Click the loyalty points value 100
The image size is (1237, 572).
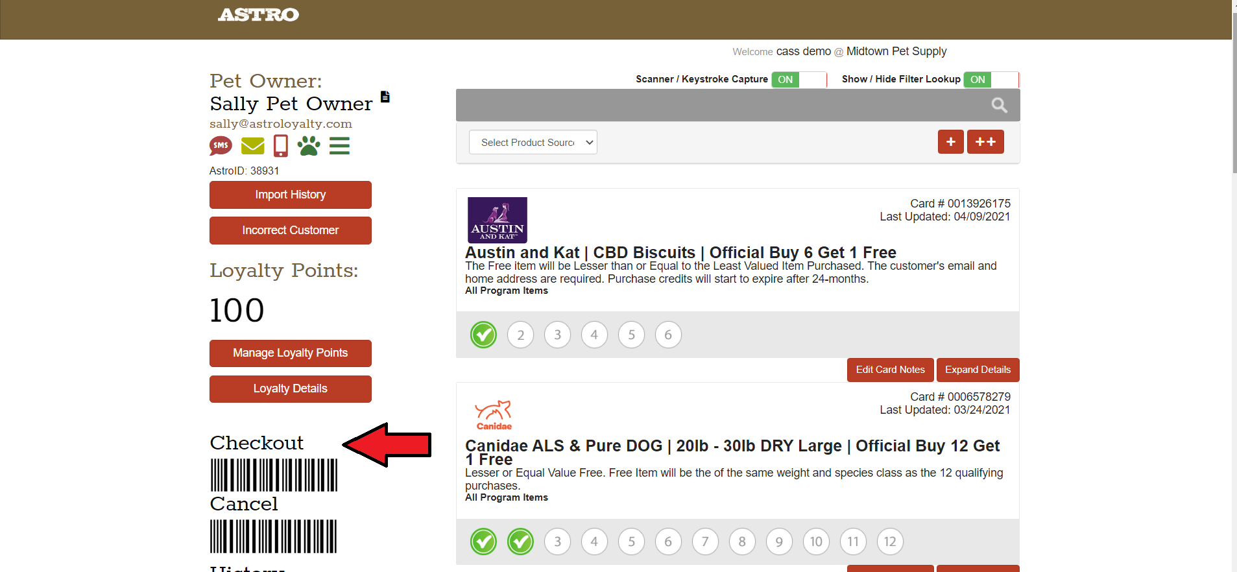(x=237, y=310)
